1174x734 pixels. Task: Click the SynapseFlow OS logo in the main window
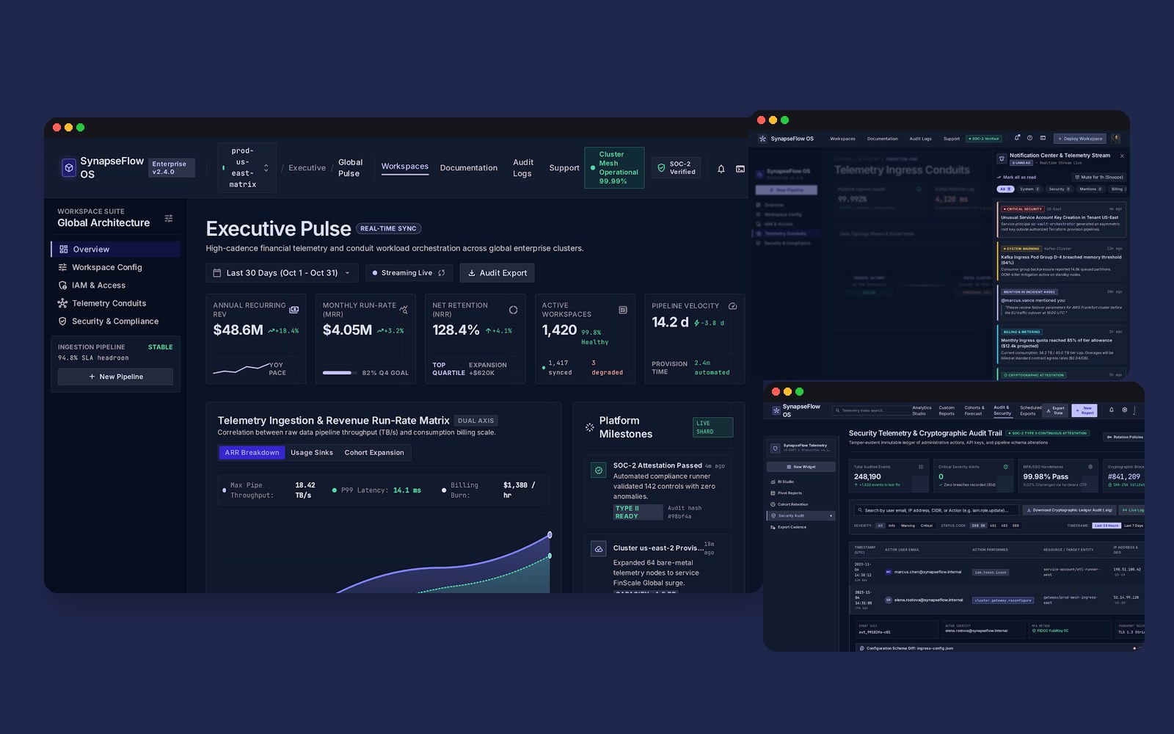[68, 168]
